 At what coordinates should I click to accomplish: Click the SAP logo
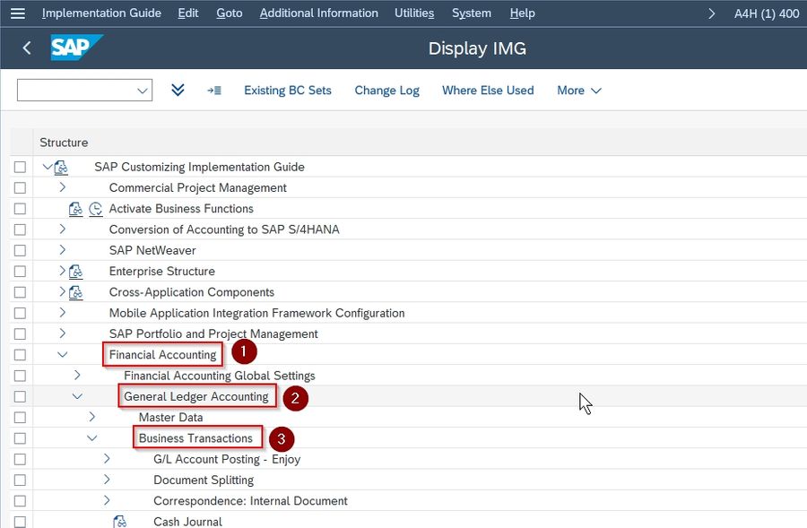point(77,48)
